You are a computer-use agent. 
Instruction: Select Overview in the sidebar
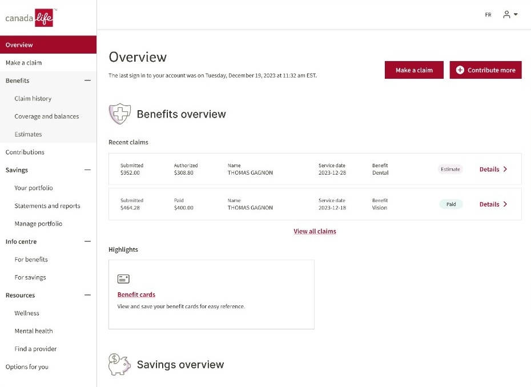click(x=48, y=45)
